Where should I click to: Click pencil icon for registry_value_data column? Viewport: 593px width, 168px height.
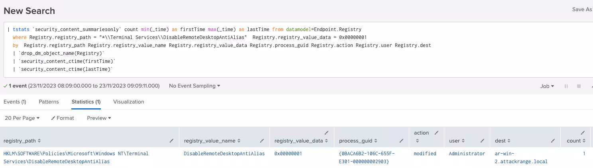(x=326, y=133)
